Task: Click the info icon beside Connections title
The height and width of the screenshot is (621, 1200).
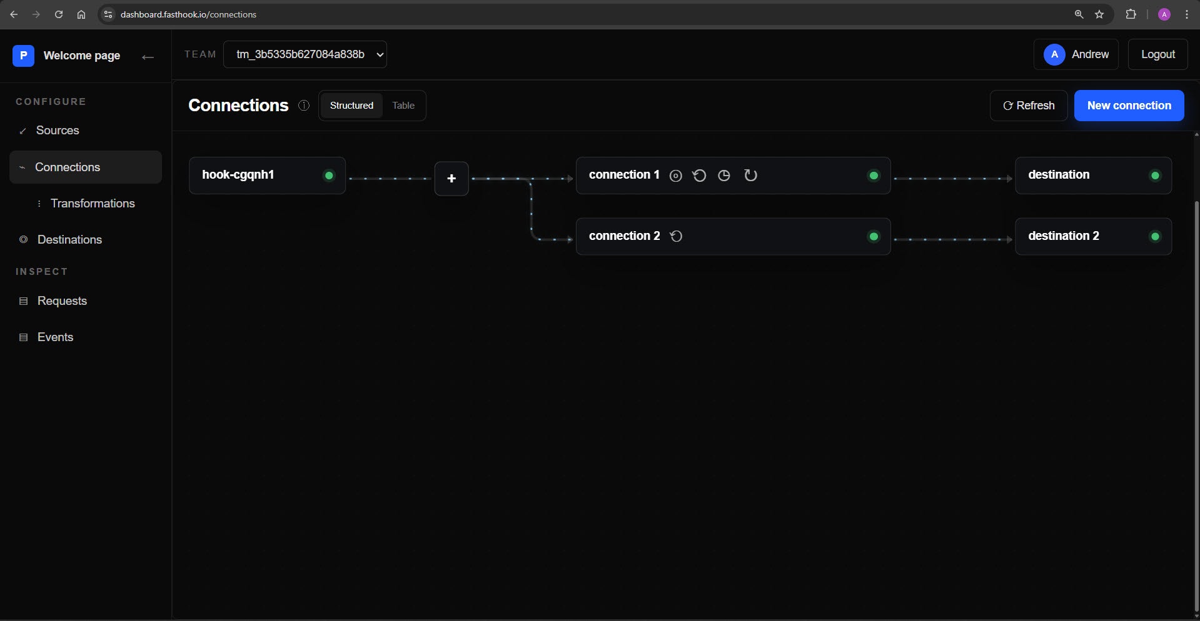Action: pyautogui.click(x=304, y=106)
